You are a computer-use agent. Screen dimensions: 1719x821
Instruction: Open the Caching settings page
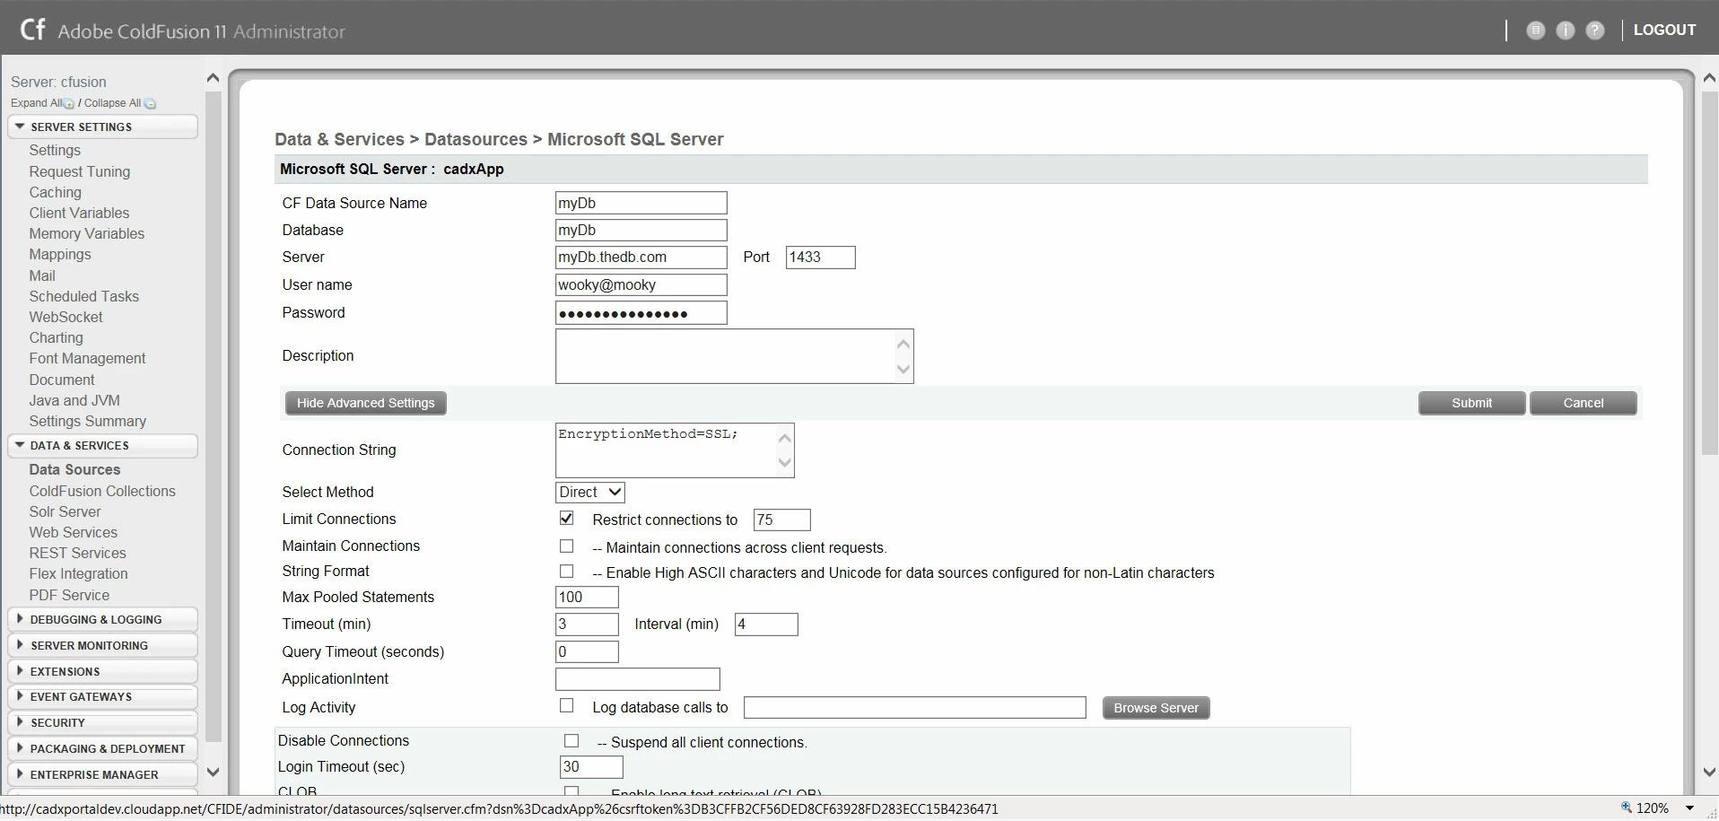pyautogui.click(x=56, y=192)
